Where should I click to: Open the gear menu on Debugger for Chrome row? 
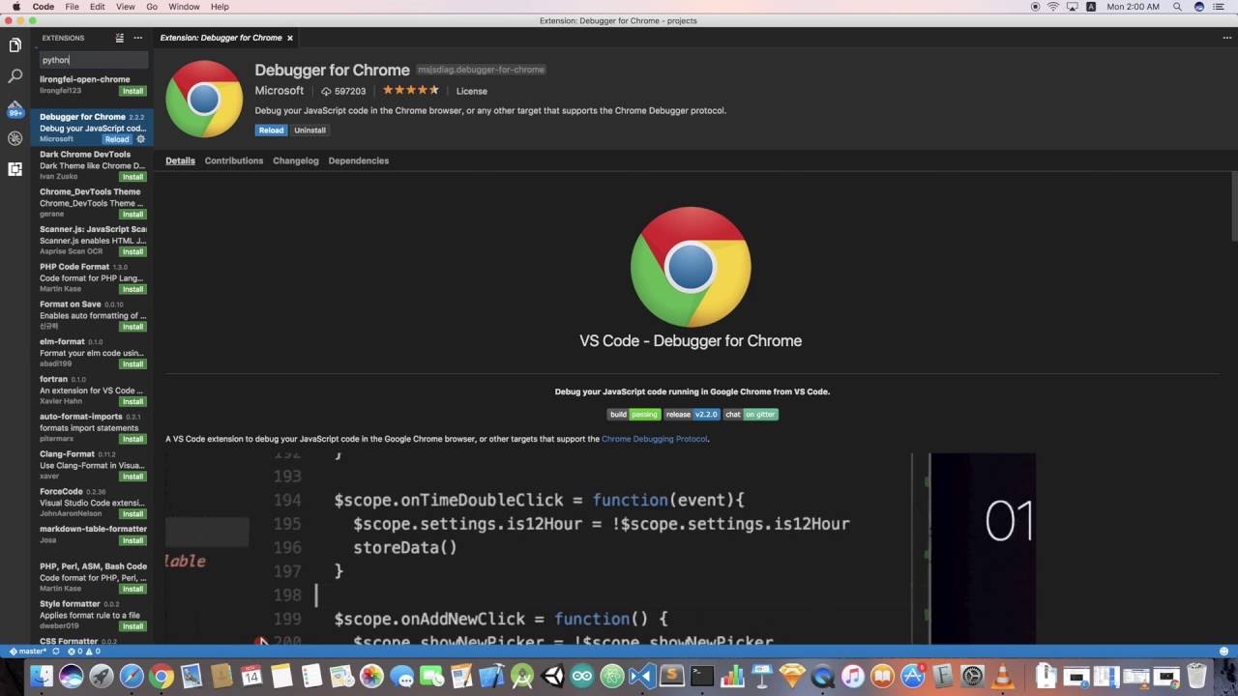(x=140, y=139)
